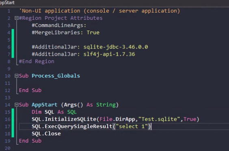
Task: Click the True value after #MergeLibraries
Action: (93, 33)
